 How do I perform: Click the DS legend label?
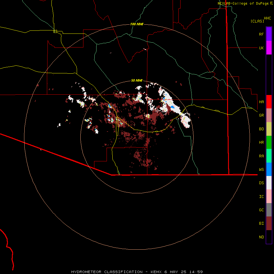click(261, 183)
